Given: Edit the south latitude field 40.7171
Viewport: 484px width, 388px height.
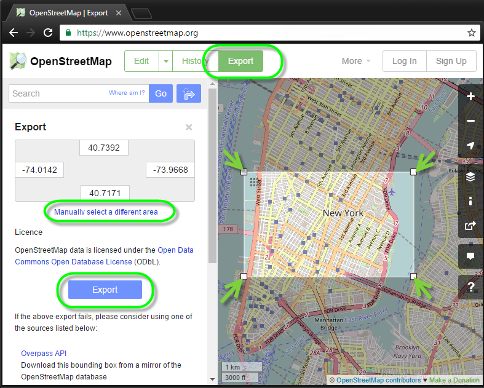Looking at the screenshot, I should (x=105, y=193).
